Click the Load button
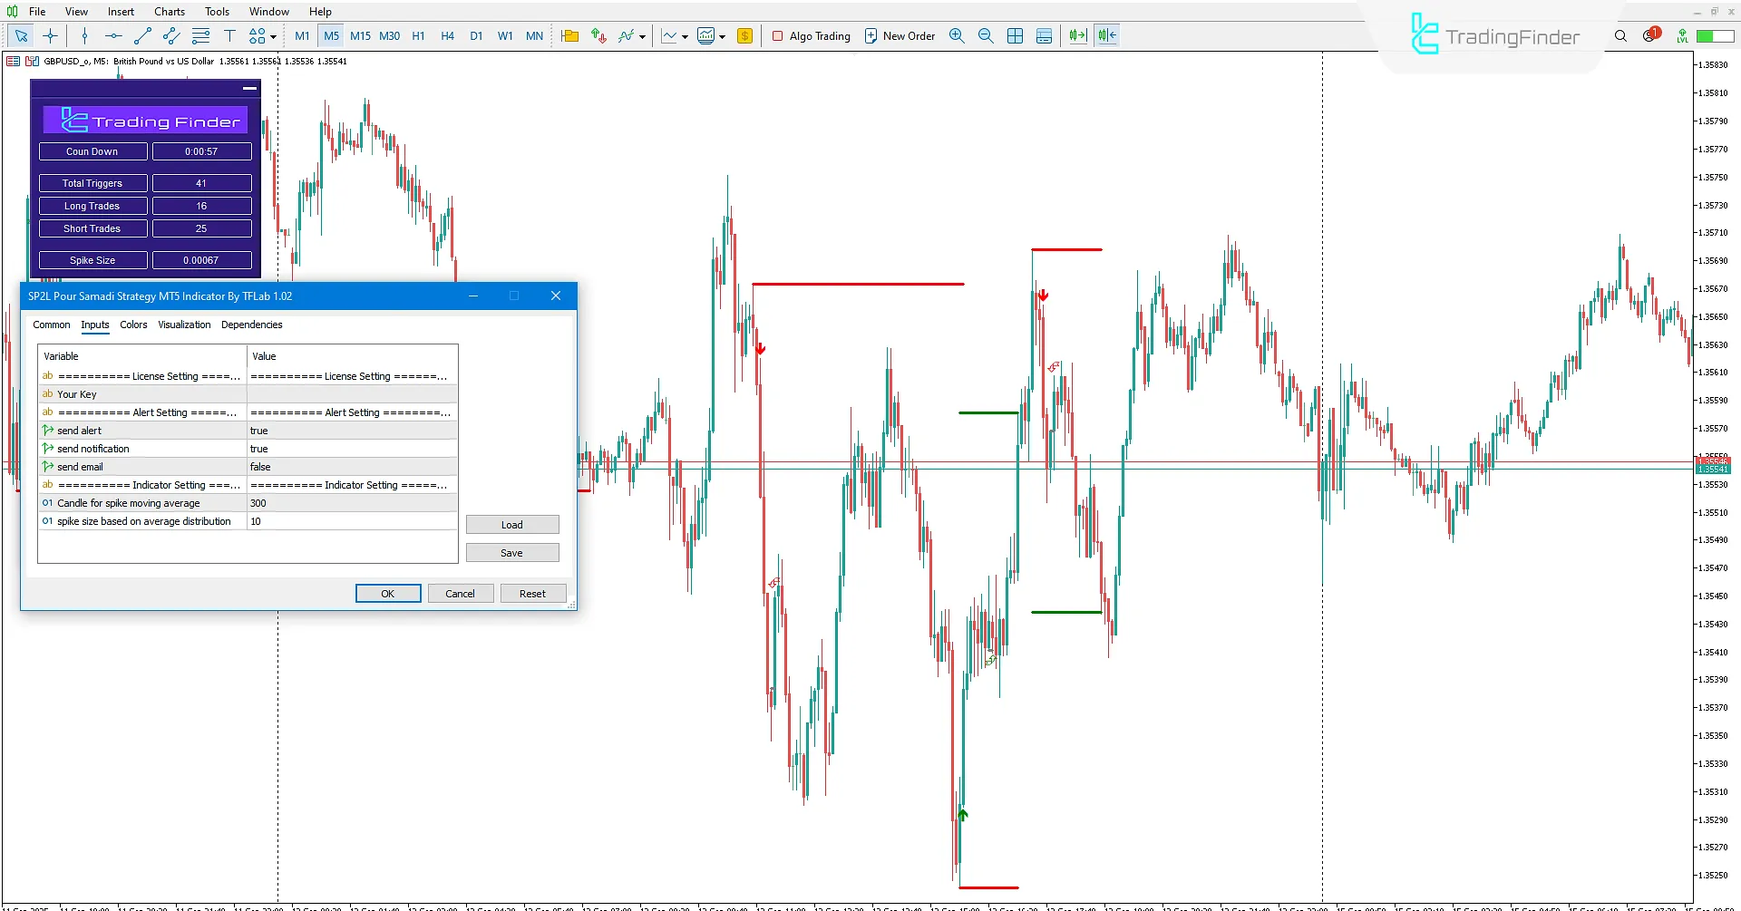Screen dimensions: 1741x911 click(x=512, y=524)
